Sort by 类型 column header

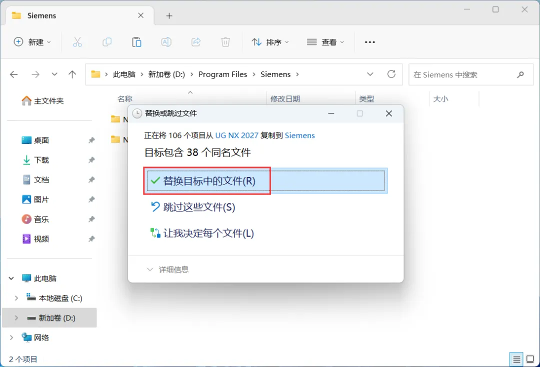(x=366, y=99)
